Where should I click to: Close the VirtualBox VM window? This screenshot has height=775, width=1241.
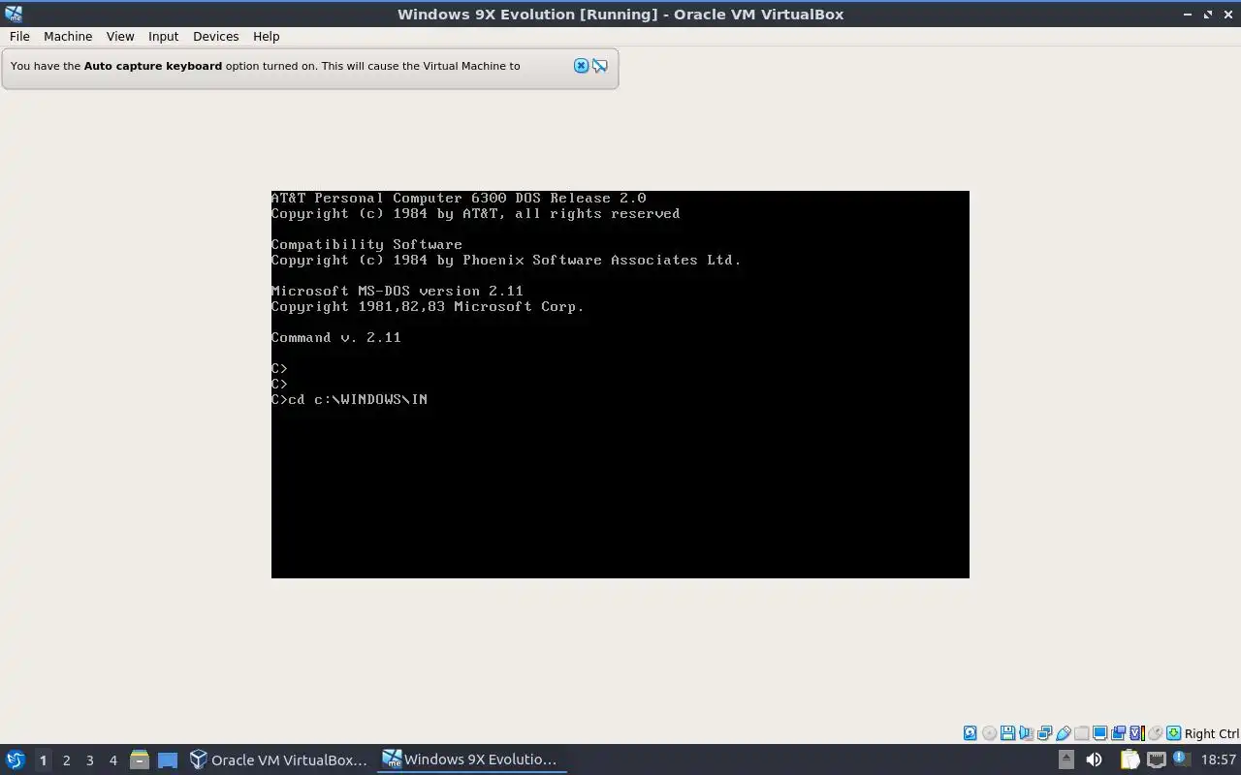point(1227,15)
